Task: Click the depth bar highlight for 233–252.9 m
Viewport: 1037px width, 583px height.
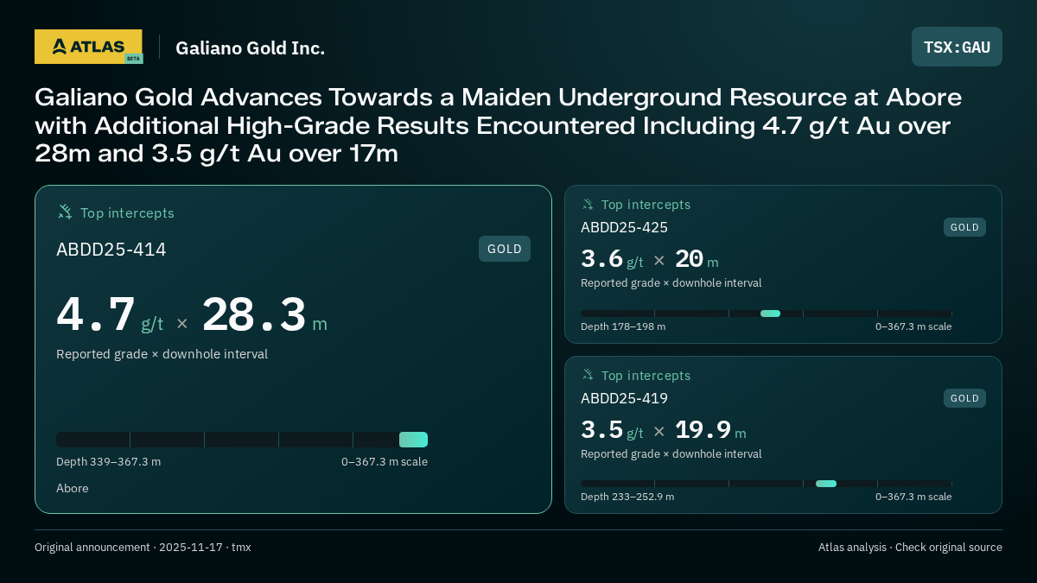Action: (x=826, y=484)
